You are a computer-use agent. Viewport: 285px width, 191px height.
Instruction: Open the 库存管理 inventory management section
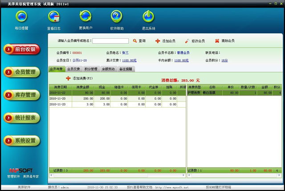21,95
